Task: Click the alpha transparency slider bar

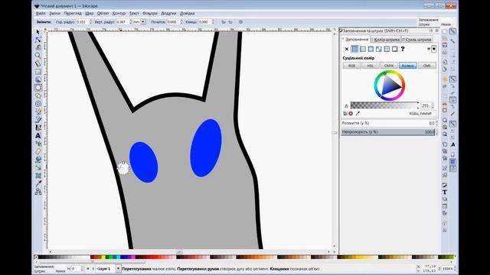Action: [384, 105]
